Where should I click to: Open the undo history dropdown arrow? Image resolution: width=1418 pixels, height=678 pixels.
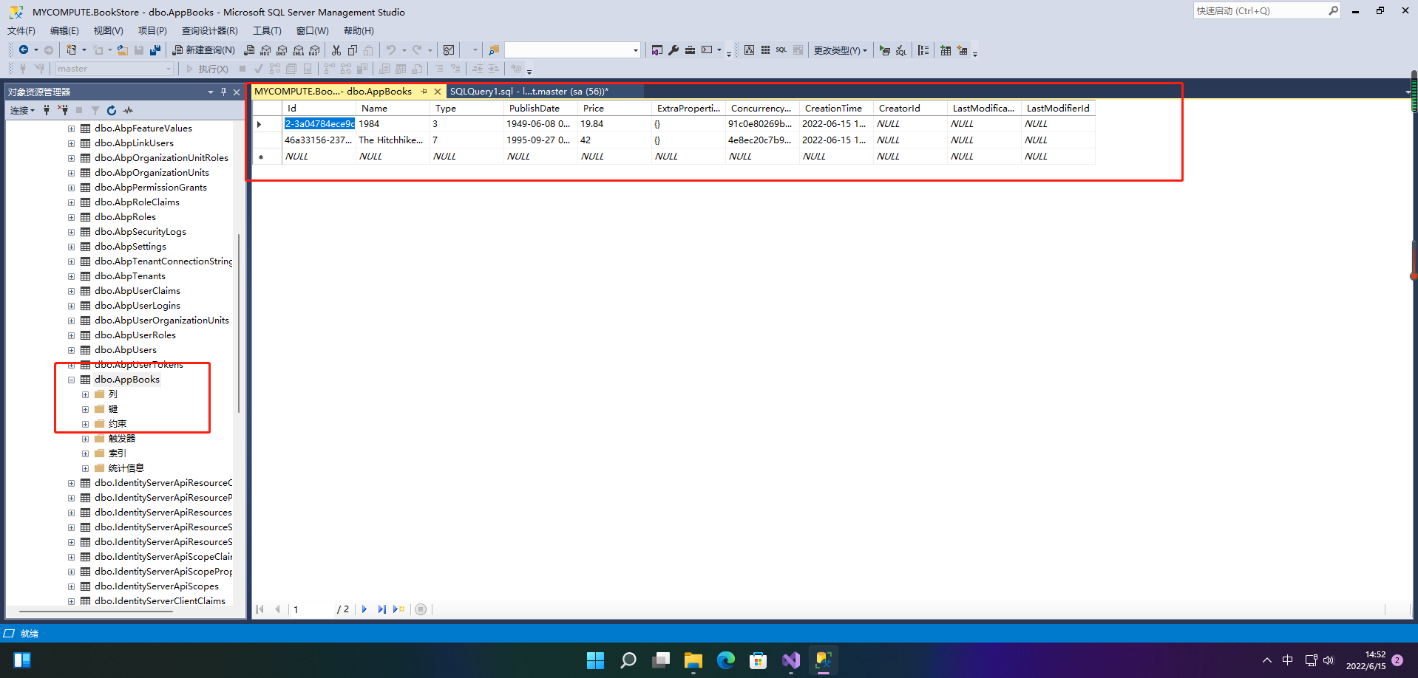pyautogui.click(x=404, y=50)
